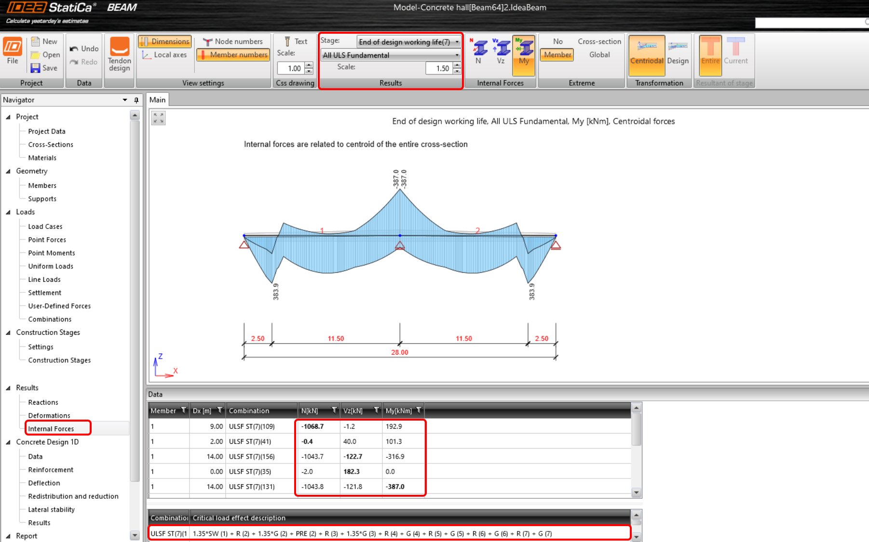The height and width of the screenshot is (542, 869).
Task: Open Internal Forces in navigator
Action: point(51,429)
